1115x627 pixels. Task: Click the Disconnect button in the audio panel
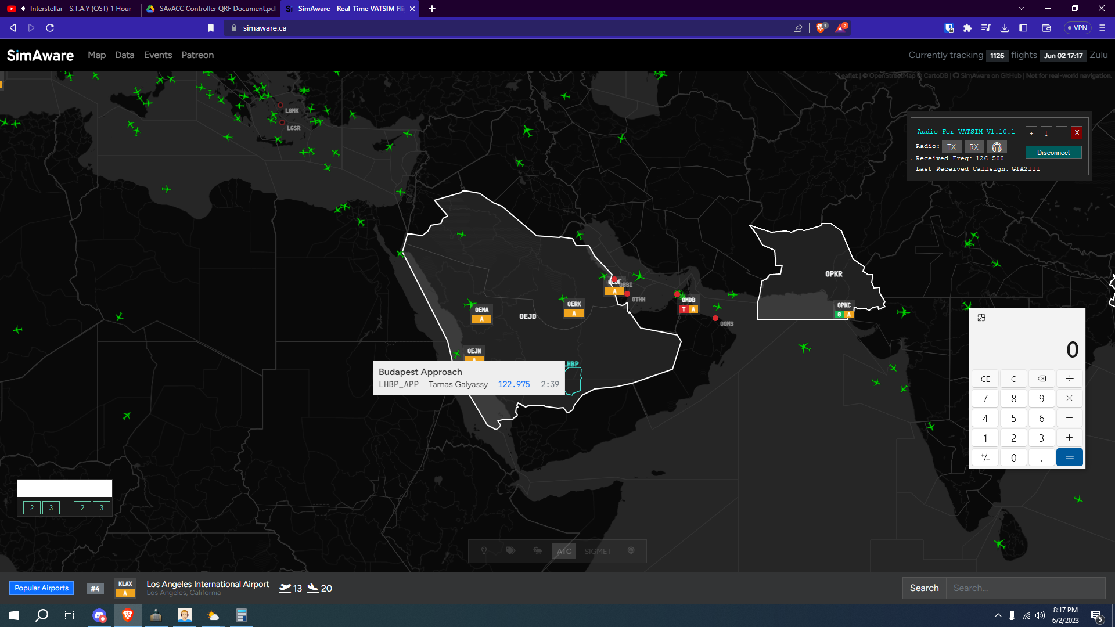1053,152
